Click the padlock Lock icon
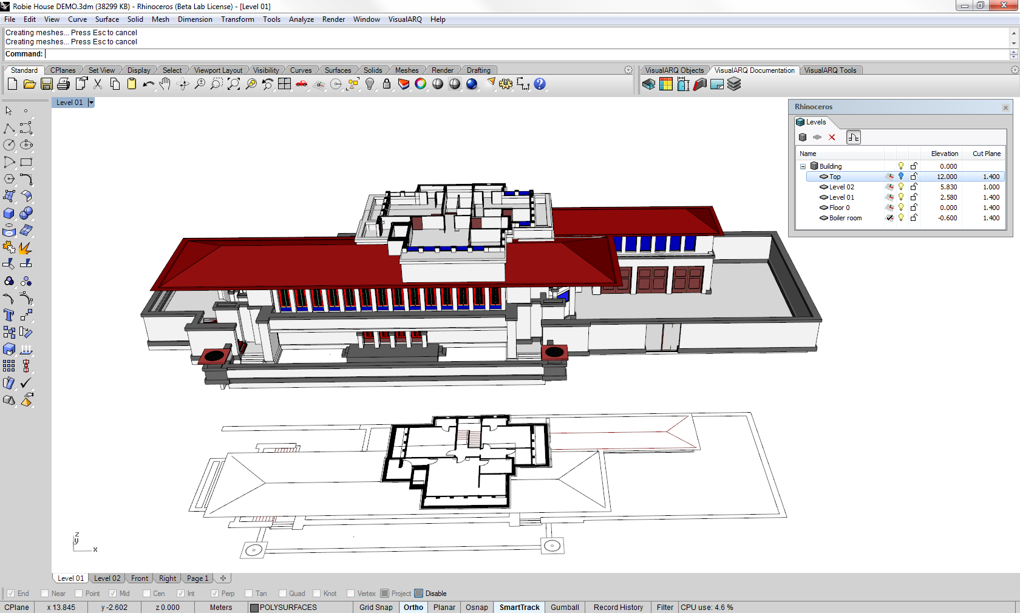 [387, 84]
